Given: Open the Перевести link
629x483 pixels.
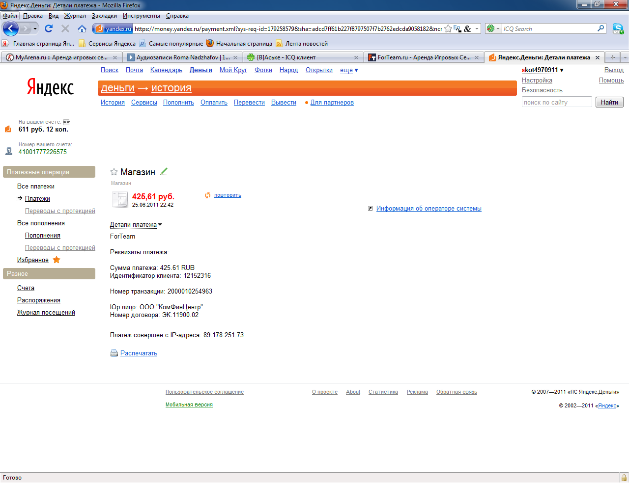Looking at the screenshot, I should 249,103.
